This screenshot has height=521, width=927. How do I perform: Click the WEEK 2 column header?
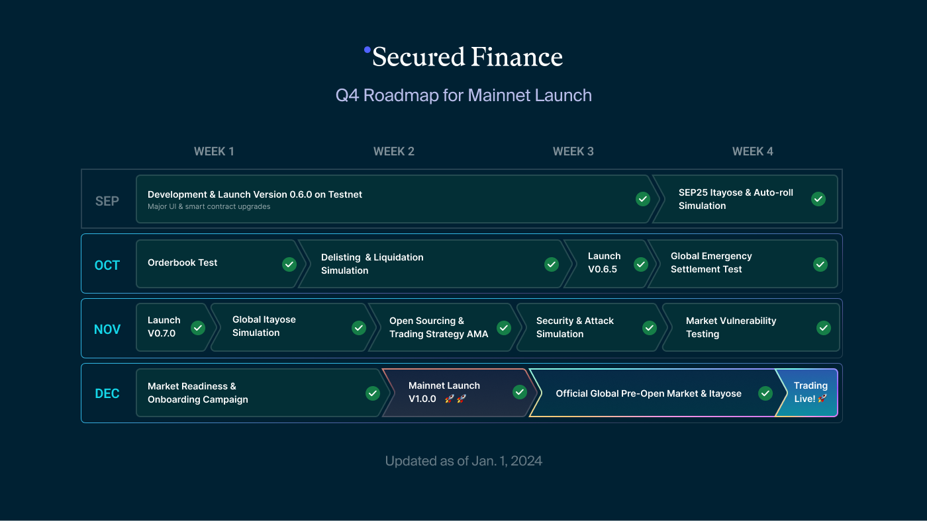point(394,151)
